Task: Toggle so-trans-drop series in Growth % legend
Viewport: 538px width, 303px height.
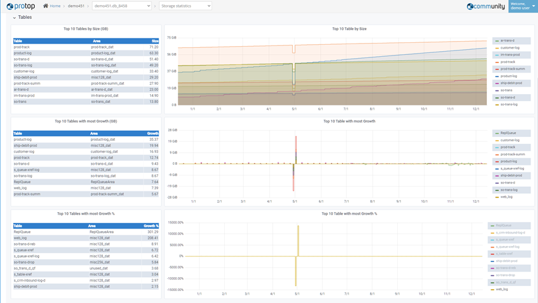Action: pos(505,275)
